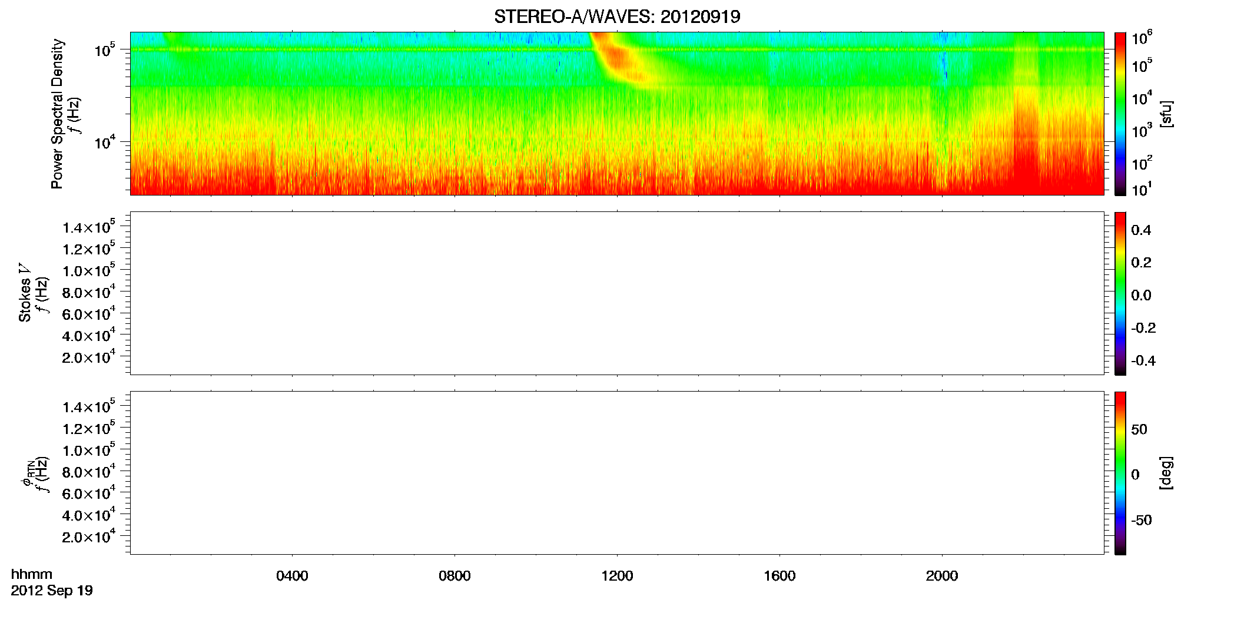Click the positive "50" tick on degrees colorbar
The image size is (1234, 636).
click(1139, 429)
